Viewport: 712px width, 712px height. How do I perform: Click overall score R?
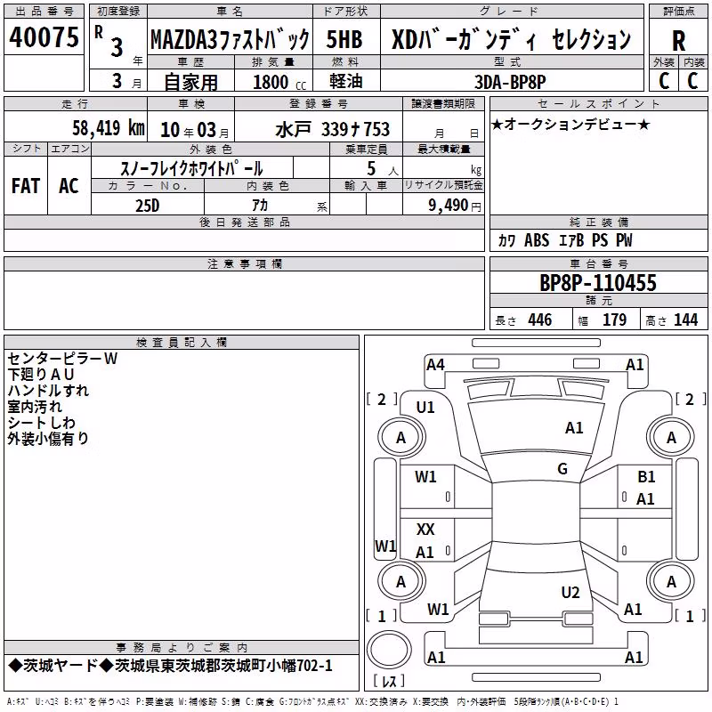coord(678,41)
